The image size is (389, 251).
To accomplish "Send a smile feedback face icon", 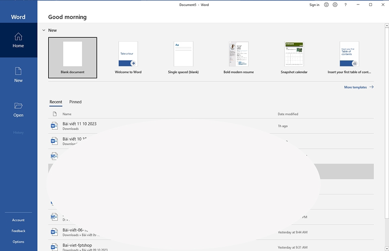I will coord(326,5).
